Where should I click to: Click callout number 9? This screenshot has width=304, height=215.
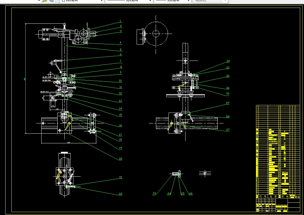click(x=121, y=73)
